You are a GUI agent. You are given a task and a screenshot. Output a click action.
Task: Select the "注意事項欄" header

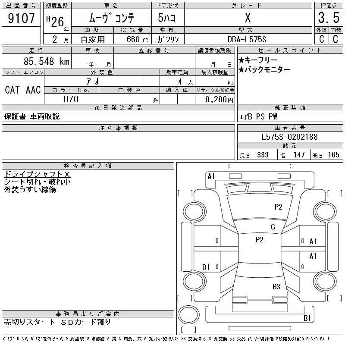(x=118, y=128)
